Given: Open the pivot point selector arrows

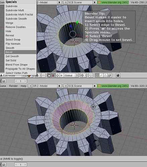Looking at the screenshot, I should [x=40, y=75].
